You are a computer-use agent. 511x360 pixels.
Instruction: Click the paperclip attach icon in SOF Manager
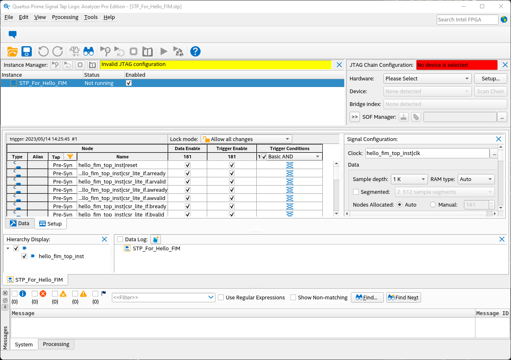pyautogui.click(x=416, y=117)
